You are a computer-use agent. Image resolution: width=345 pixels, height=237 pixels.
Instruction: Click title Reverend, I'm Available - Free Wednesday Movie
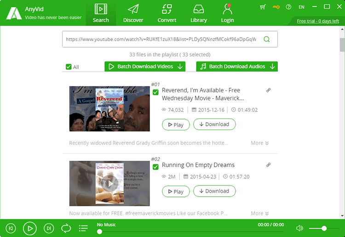203,94
